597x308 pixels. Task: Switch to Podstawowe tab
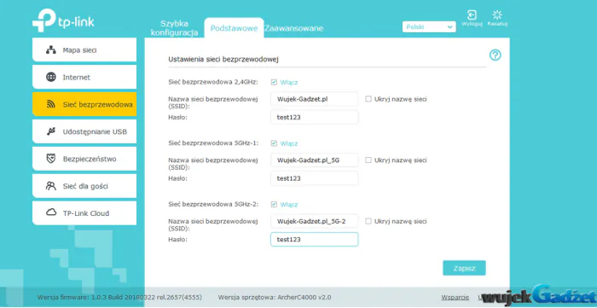[235, 28]
